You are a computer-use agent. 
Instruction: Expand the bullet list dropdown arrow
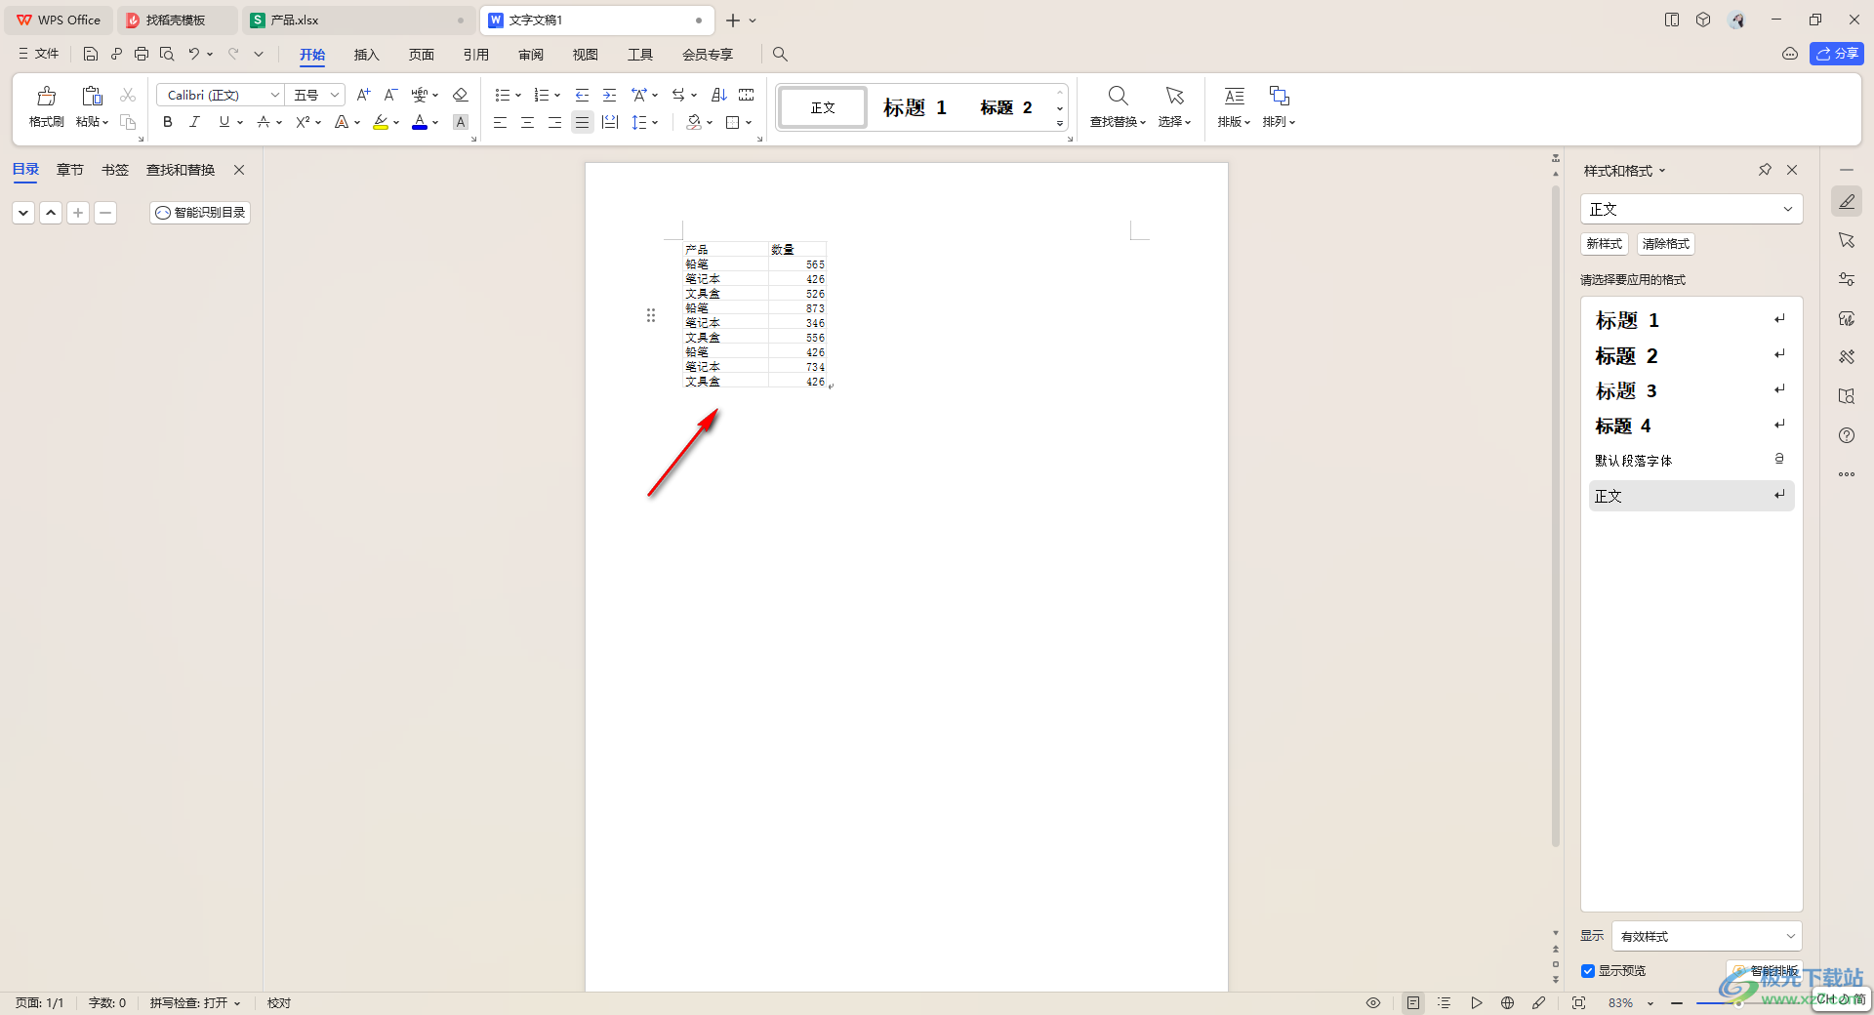tap(518, 96)
